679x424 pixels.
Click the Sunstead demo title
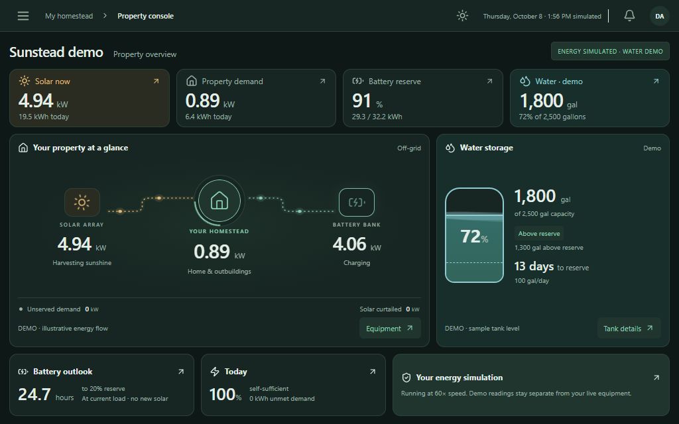point(56,52)
